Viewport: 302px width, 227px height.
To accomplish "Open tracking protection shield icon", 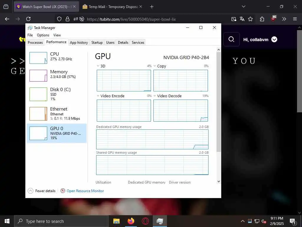I will [59, 19].
